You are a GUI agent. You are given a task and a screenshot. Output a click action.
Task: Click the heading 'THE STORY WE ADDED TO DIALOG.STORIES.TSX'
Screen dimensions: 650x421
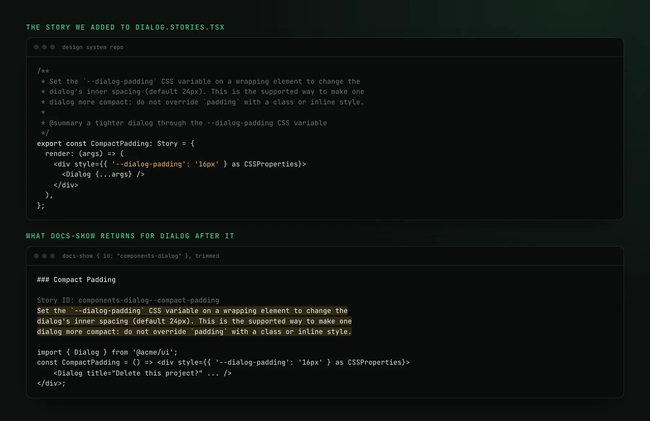coord(125,27)
